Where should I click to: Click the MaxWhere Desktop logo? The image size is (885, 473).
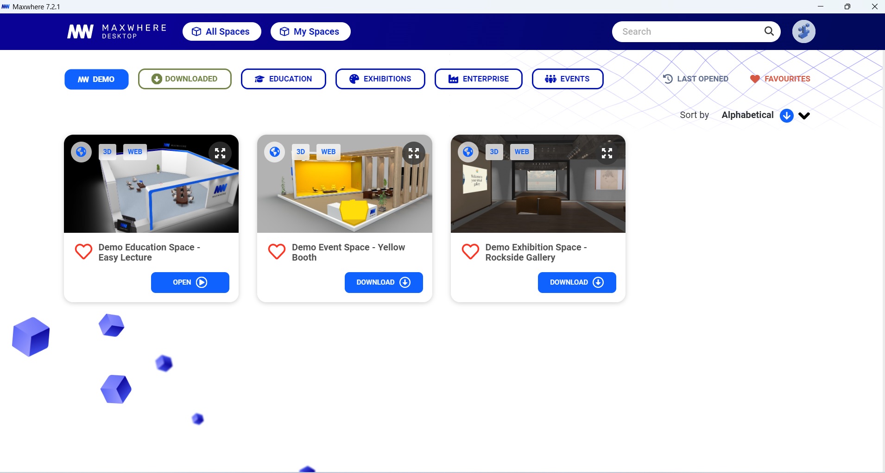117,31
